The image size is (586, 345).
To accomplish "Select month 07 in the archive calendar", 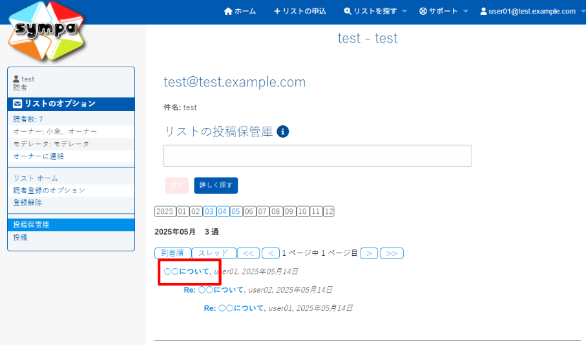I will click(262, 211).
